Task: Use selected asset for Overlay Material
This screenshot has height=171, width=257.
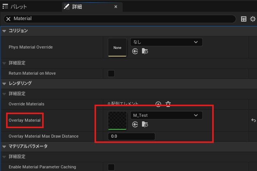Action: (x=135, y=124)
